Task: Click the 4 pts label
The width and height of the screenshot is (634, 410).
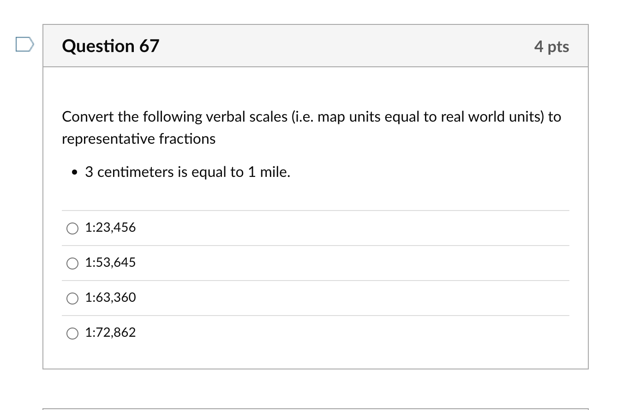Action: coord(552,46)
